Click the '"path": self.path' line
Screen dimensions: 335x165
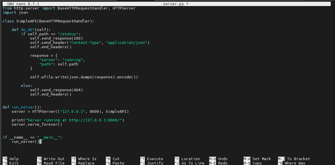[59, 64]
